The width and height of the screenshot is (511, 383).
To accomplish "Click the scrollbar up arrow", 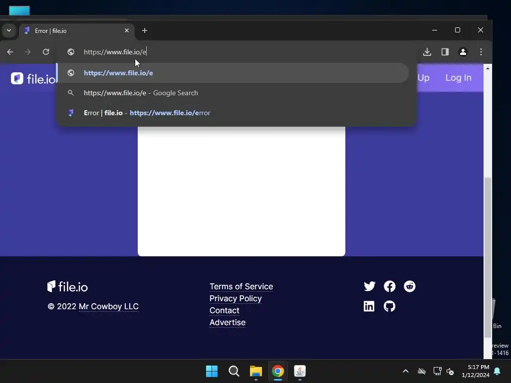I will pyautogui.click(x=488, y=68).
